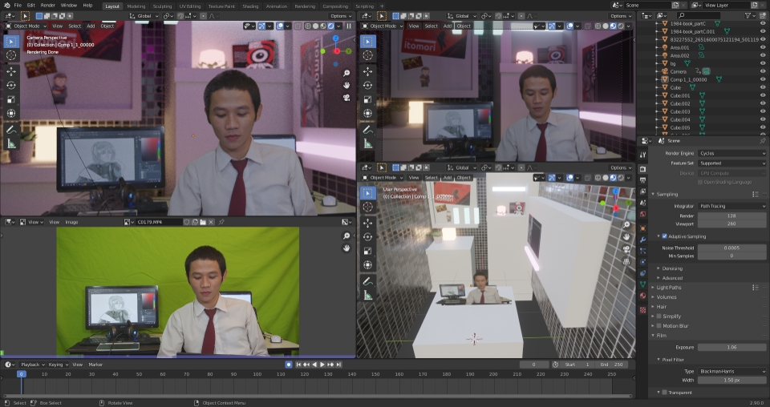Open the Render menu in top bar
Screen dimensions: 770x407
point(47,6)
